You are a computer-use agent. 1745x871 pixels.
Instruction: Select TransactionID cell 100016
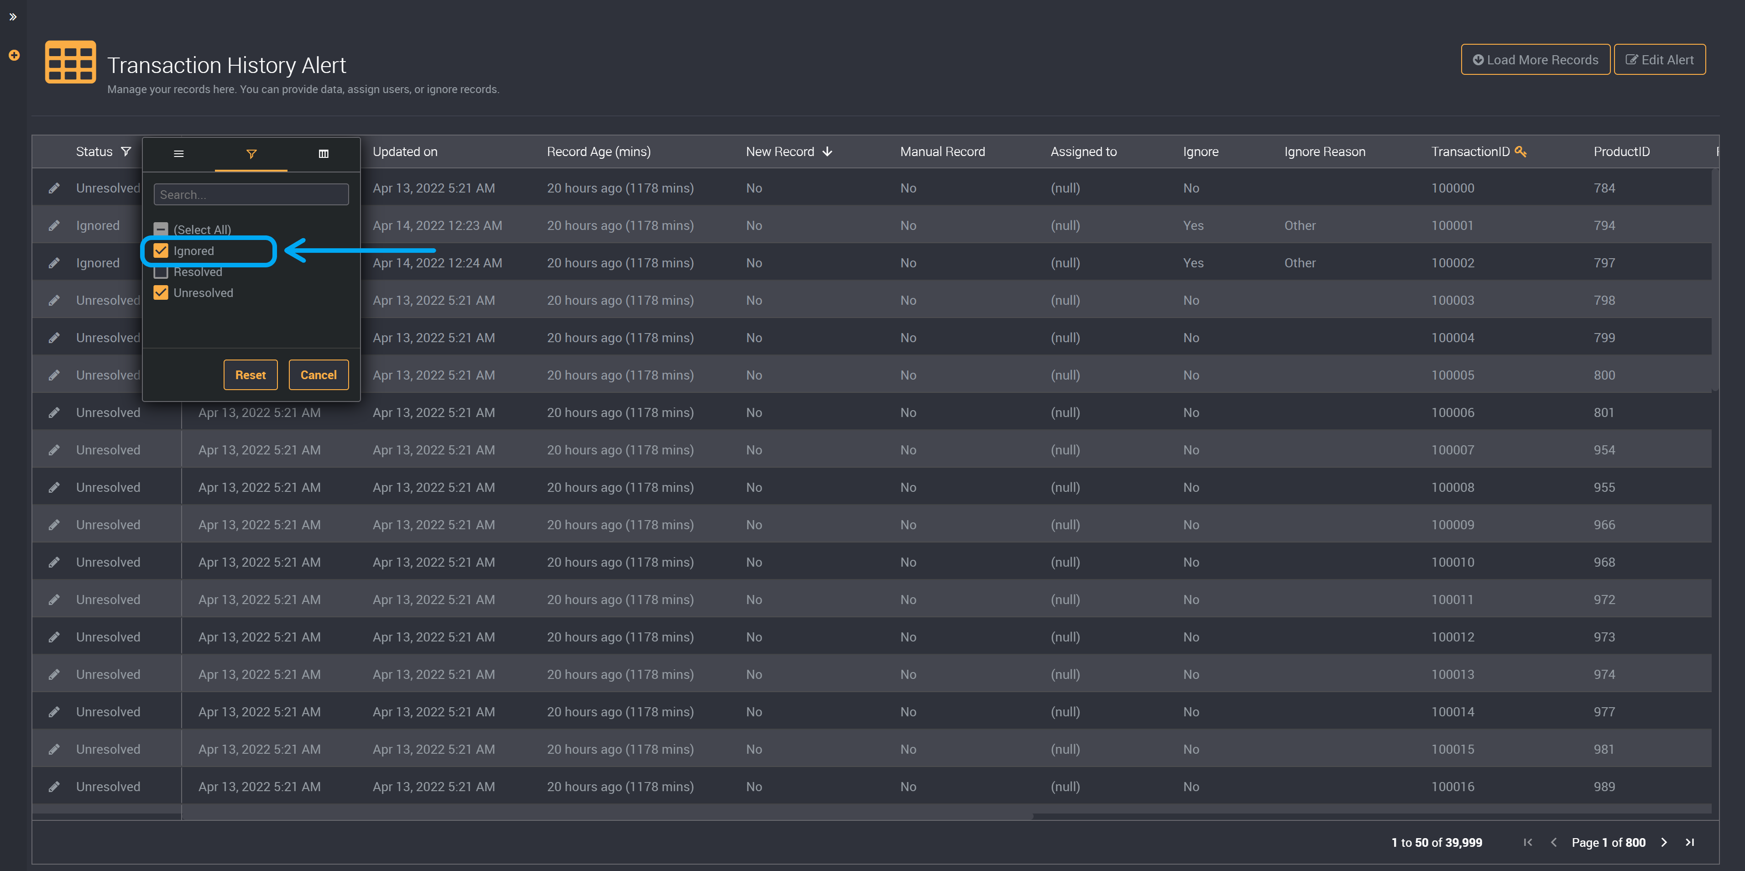[1453, 787]
